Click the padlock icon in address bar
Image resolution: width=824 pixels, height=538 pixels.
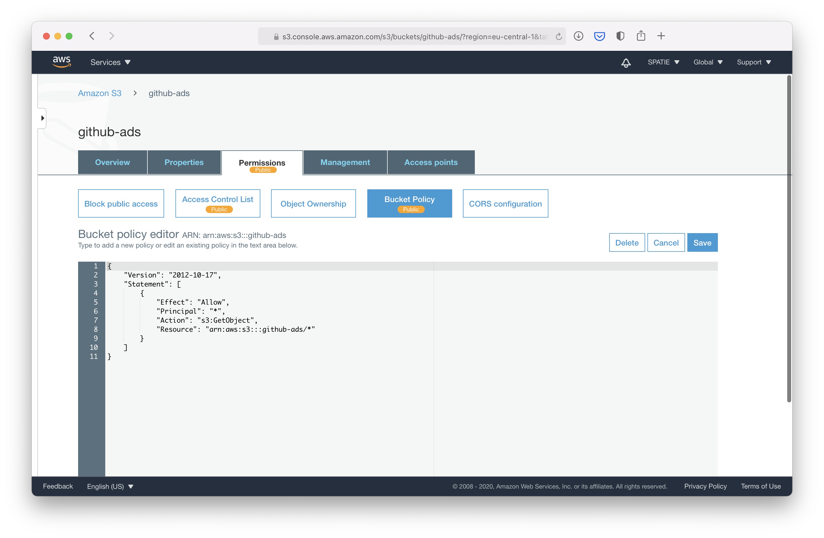click(x=276, y=37)
